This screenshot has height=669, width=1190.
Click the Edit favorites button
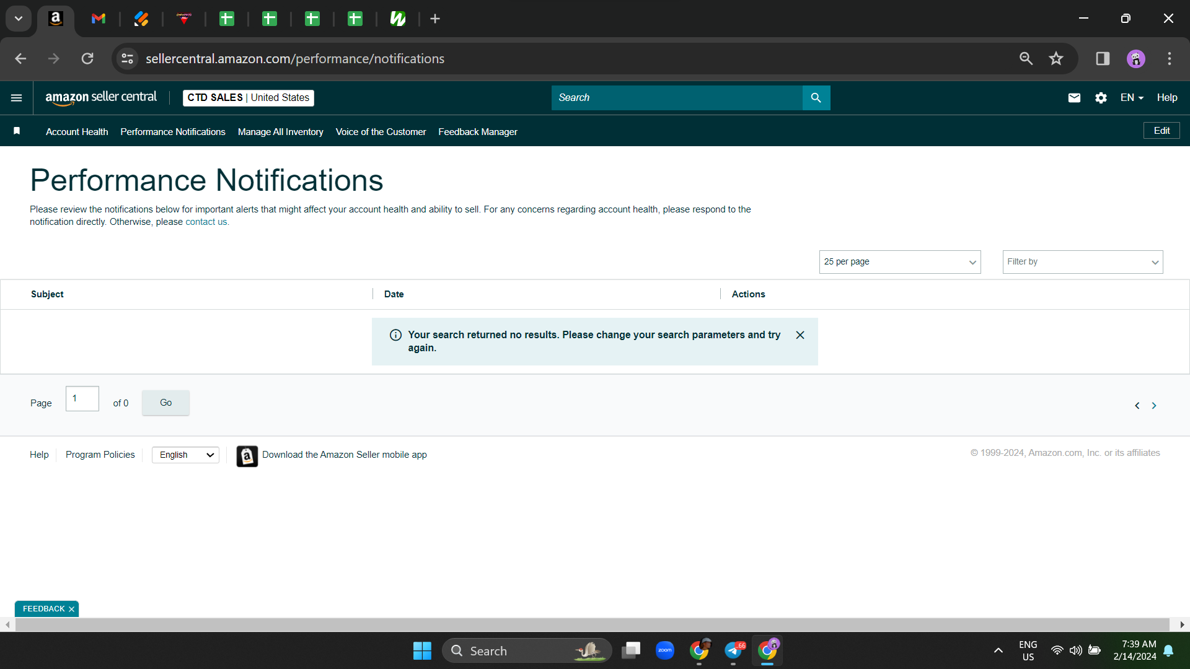coord(1161,131)
